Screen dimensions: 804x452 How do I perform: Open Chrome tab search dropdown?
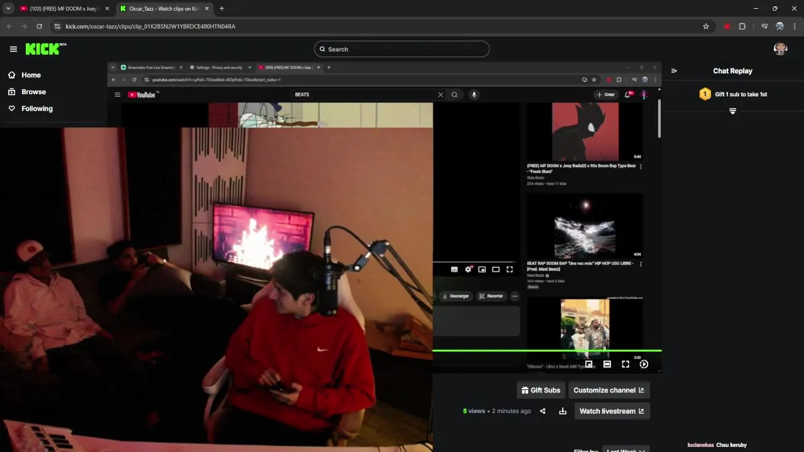click(8, 9)
